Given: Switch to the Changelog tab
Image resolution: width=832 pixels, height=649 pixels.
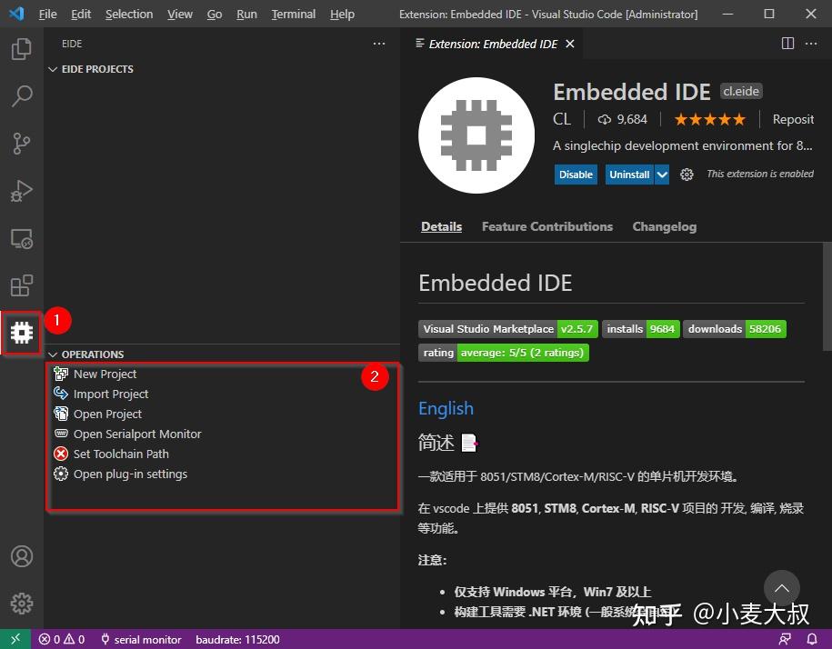Looking at the screenshot, I should 665,226.
